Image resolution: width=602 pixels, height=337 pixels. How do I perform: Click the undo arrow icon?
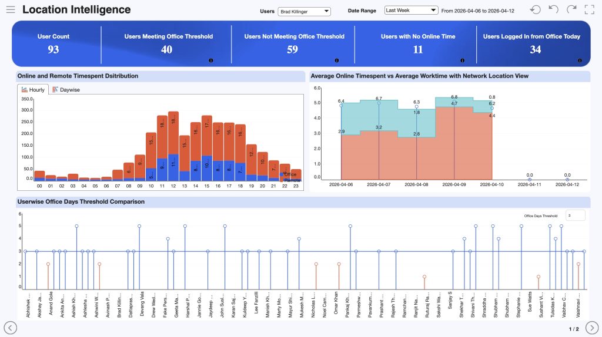click(553, 10)
